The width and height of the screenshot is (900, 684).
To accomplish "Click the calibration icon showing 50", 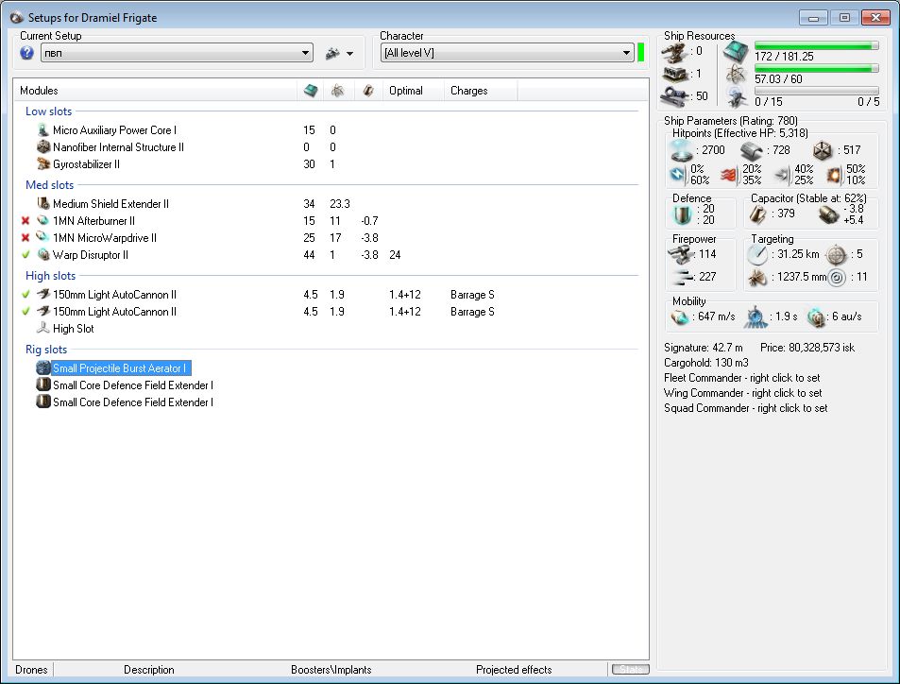I will tap(675, 96).
